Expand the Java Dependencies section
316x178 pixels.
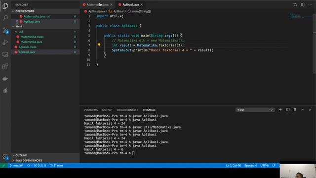pyautogui.click(x=45, y=160)
